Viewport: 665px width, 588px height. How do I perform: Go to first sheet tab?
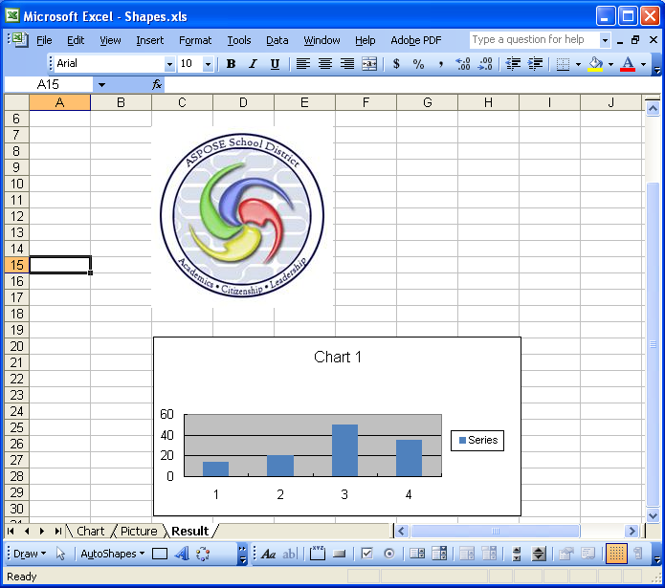11,532
